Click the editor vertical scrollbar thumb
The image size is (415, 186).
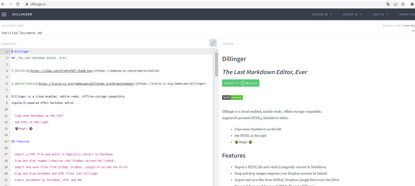pos(216,64)
